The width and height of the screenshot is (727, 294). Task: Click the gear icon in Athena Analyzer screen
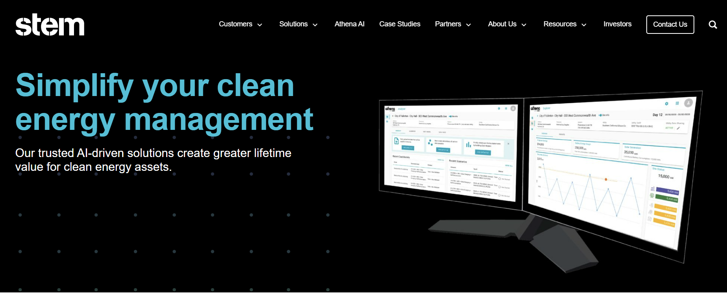point(499,108)
